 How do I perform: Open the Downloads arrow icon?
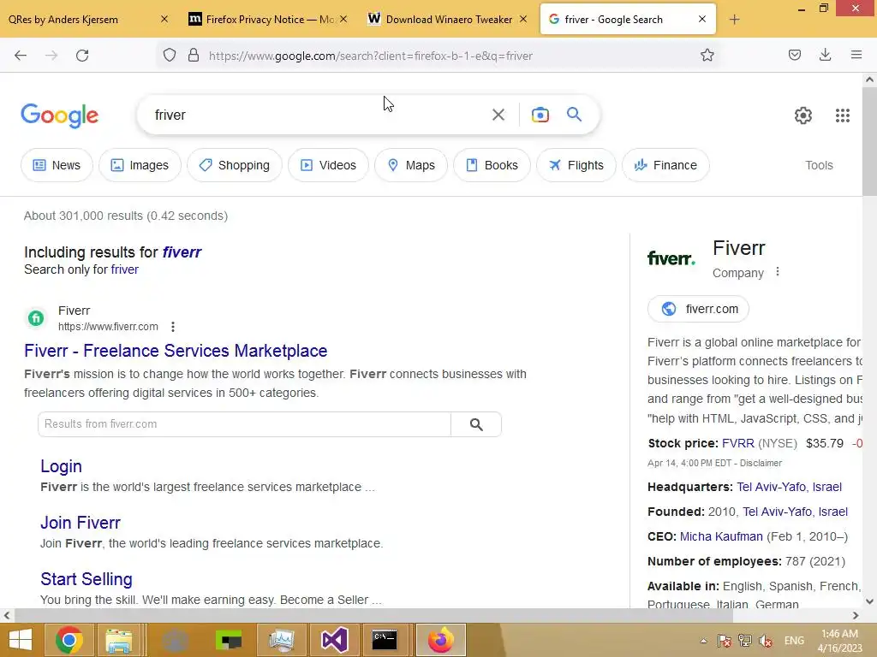[825, 55]
